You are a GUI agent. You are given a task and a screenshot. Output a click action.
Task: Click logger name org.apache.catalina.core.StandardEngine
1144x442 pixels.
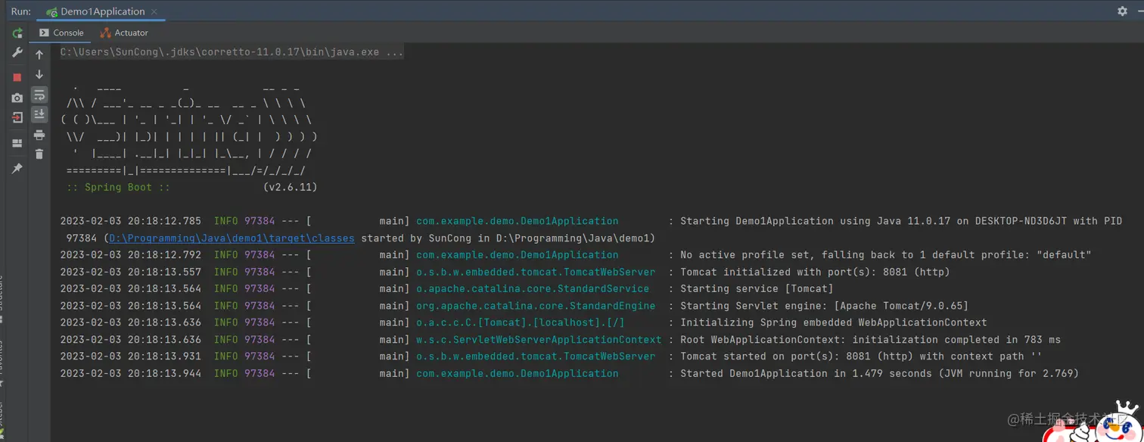point(536,306)
